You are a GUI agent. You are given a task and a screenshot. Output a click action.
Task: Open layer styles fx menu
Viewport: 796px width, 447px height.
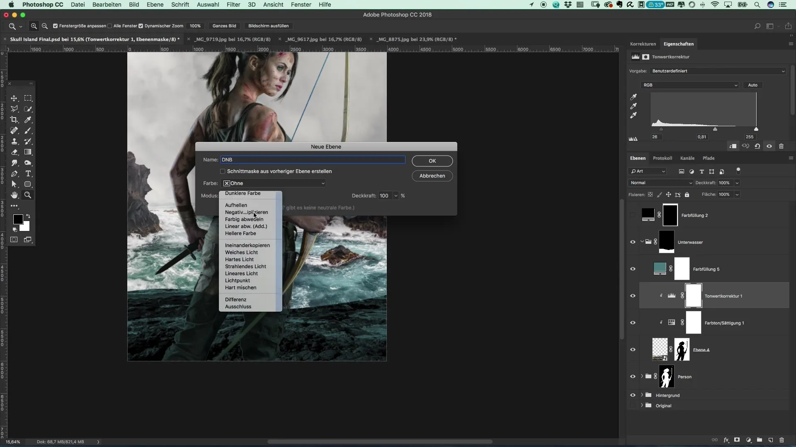(726, 440)
